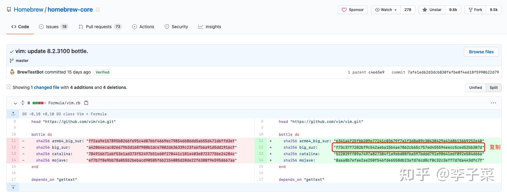This screenshot has width=507, height=195.
Task: Click the Issues count badge 18
Action: (64, 27)
